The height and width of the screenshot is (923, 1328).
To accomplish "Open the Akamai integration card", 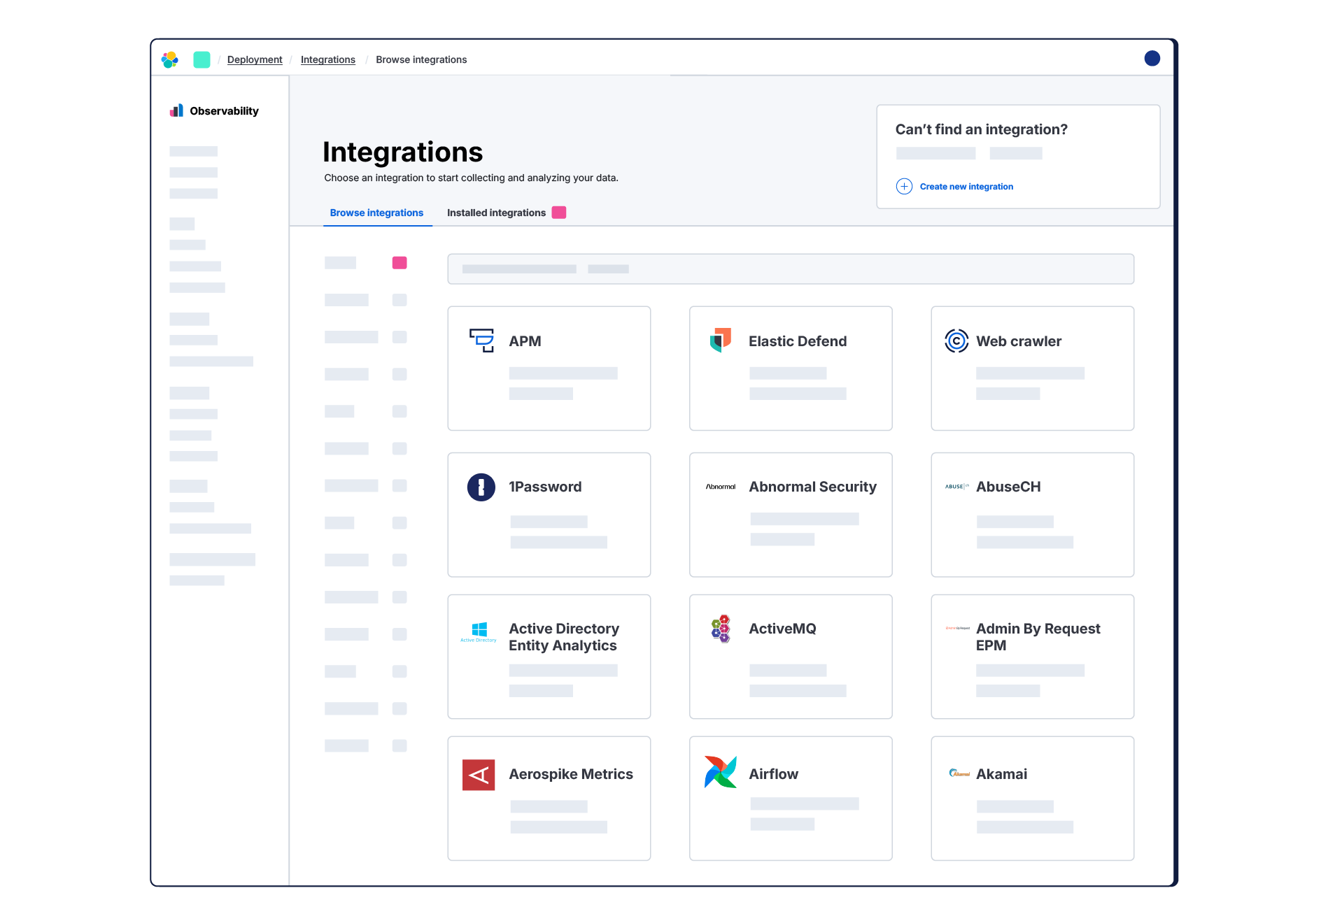I will click(1033, 799).
